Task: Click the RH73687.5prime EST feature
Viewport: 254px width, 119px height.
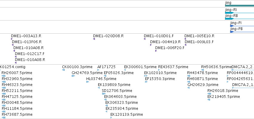Action: (4, 118)
